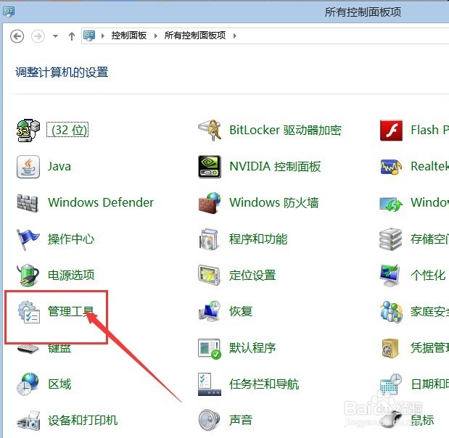449x438 pixels.
Task: Open the BitLocker 驱动器加密 link
Action: coord(286,130)
